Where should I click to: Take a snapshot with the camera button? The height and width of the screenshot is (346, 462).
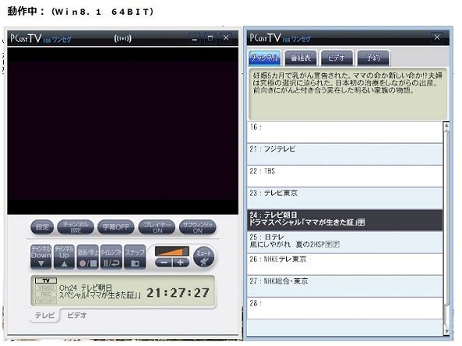point(135,257)
